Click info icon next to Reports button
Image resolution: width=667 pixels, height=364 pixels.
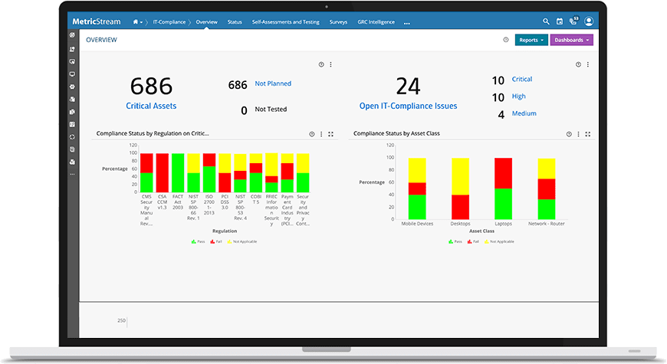[x=505, y=40]
